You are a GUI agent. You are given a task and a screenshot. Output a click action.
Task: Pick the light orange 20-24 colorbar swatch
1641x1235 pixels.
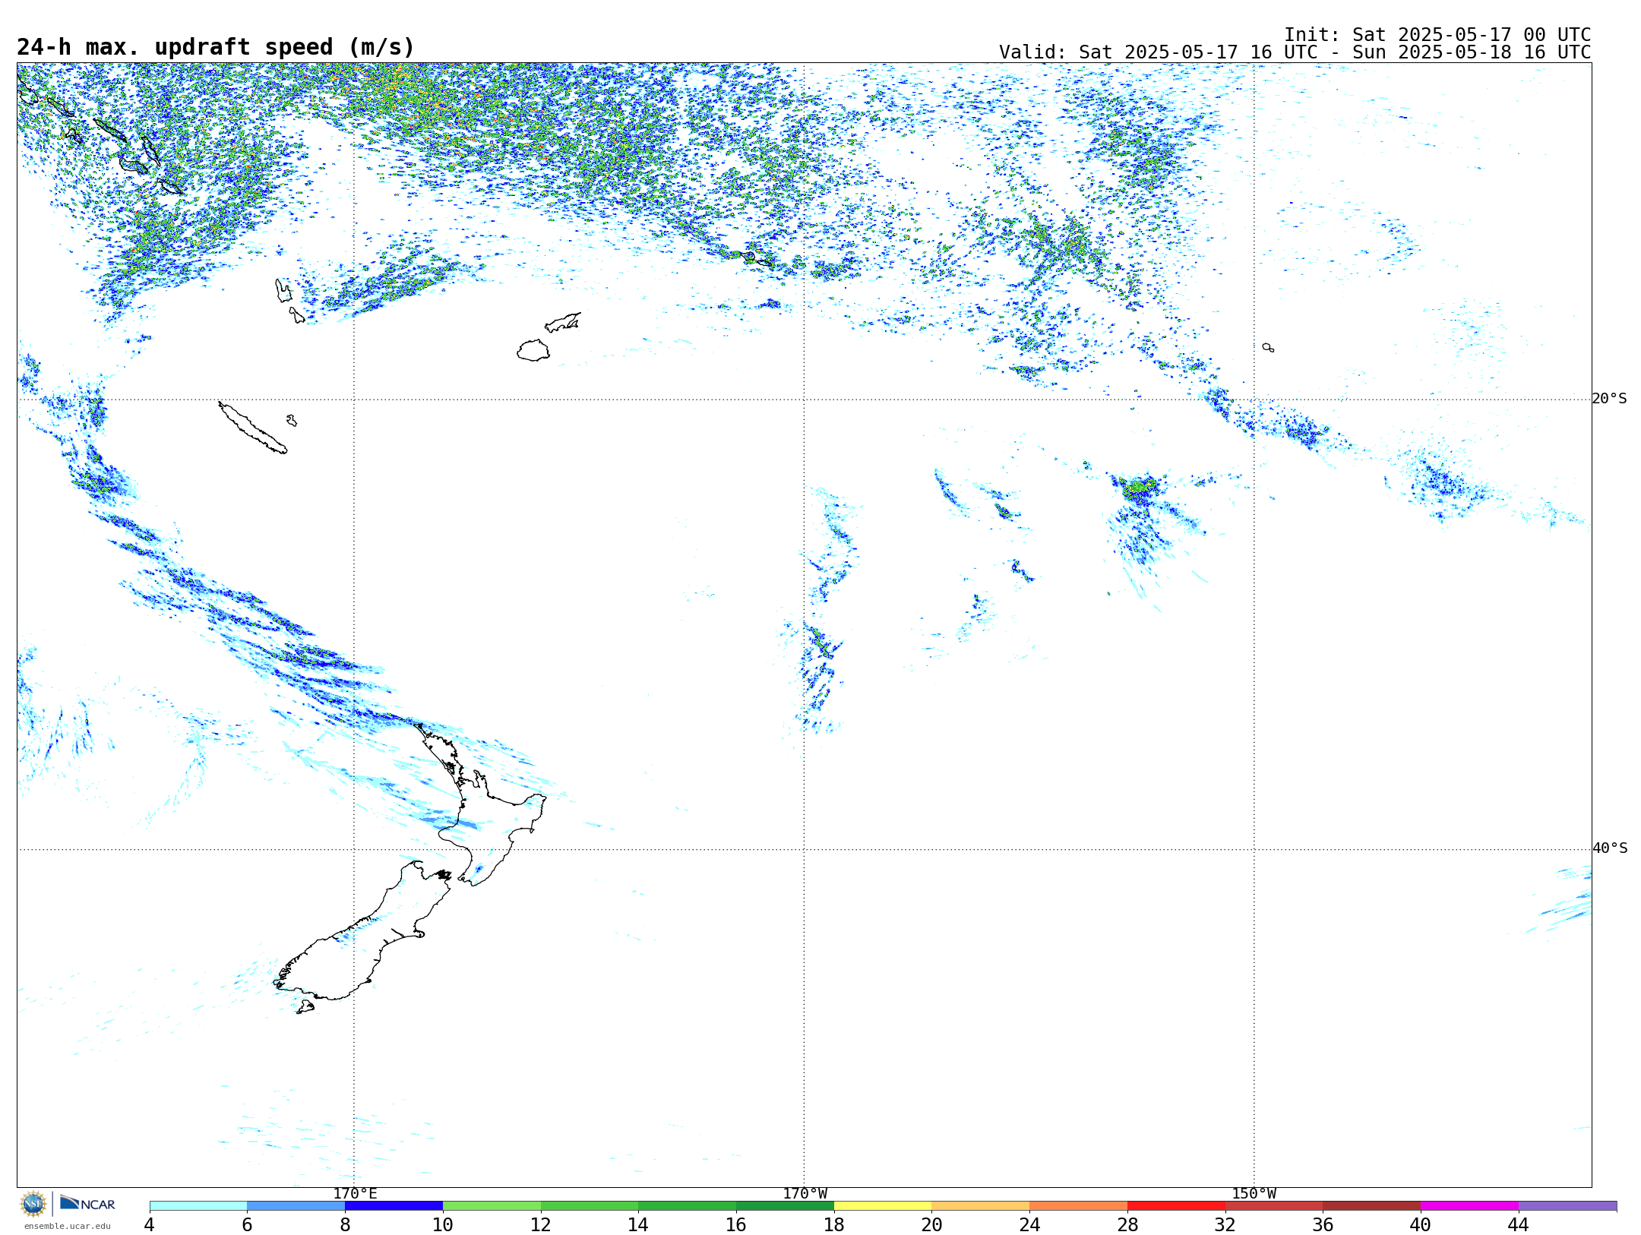pos(981,1205)
